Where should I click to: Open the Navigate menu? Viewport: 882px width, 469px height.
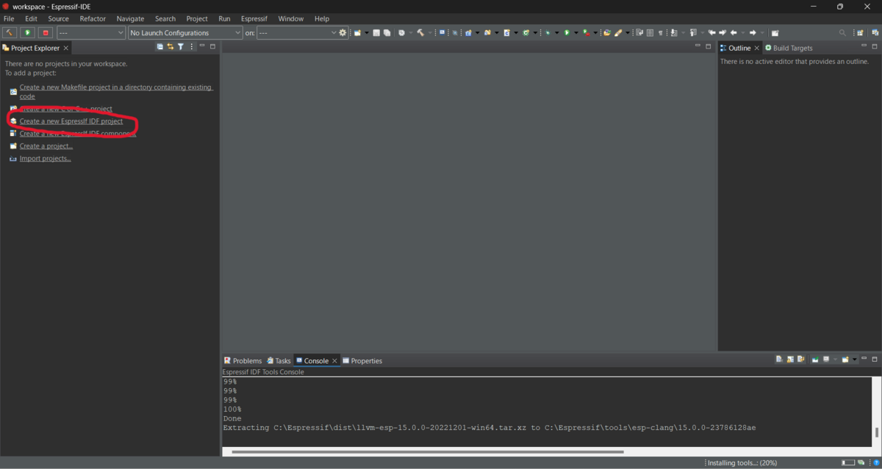[130, 18]
